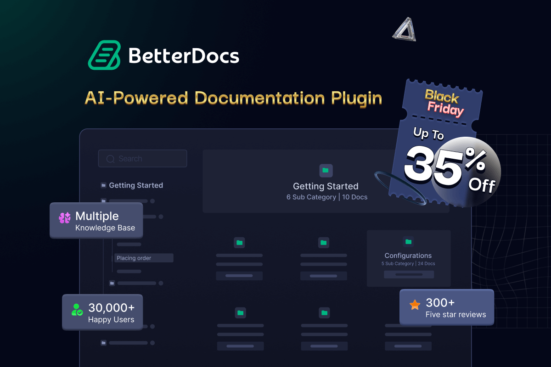Click the folder icon beside Getting Started sidebar item

(x=103, y=185)
